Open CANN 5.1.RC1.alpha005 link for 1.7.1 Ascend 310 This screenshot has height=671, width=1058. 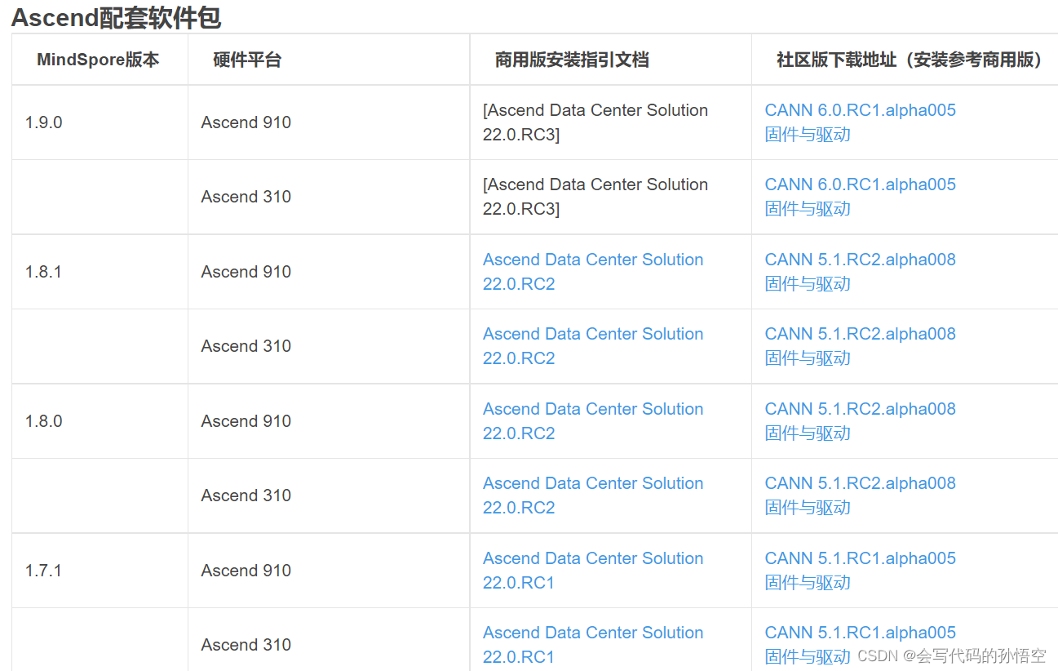point(860,633)
